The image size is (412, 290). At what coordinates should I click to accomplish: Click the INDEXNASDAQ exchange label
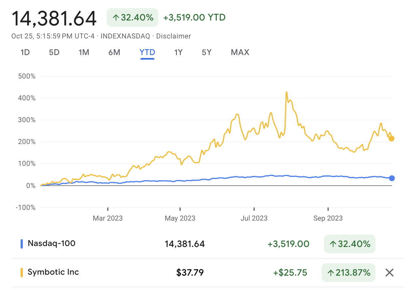point(125,36)
